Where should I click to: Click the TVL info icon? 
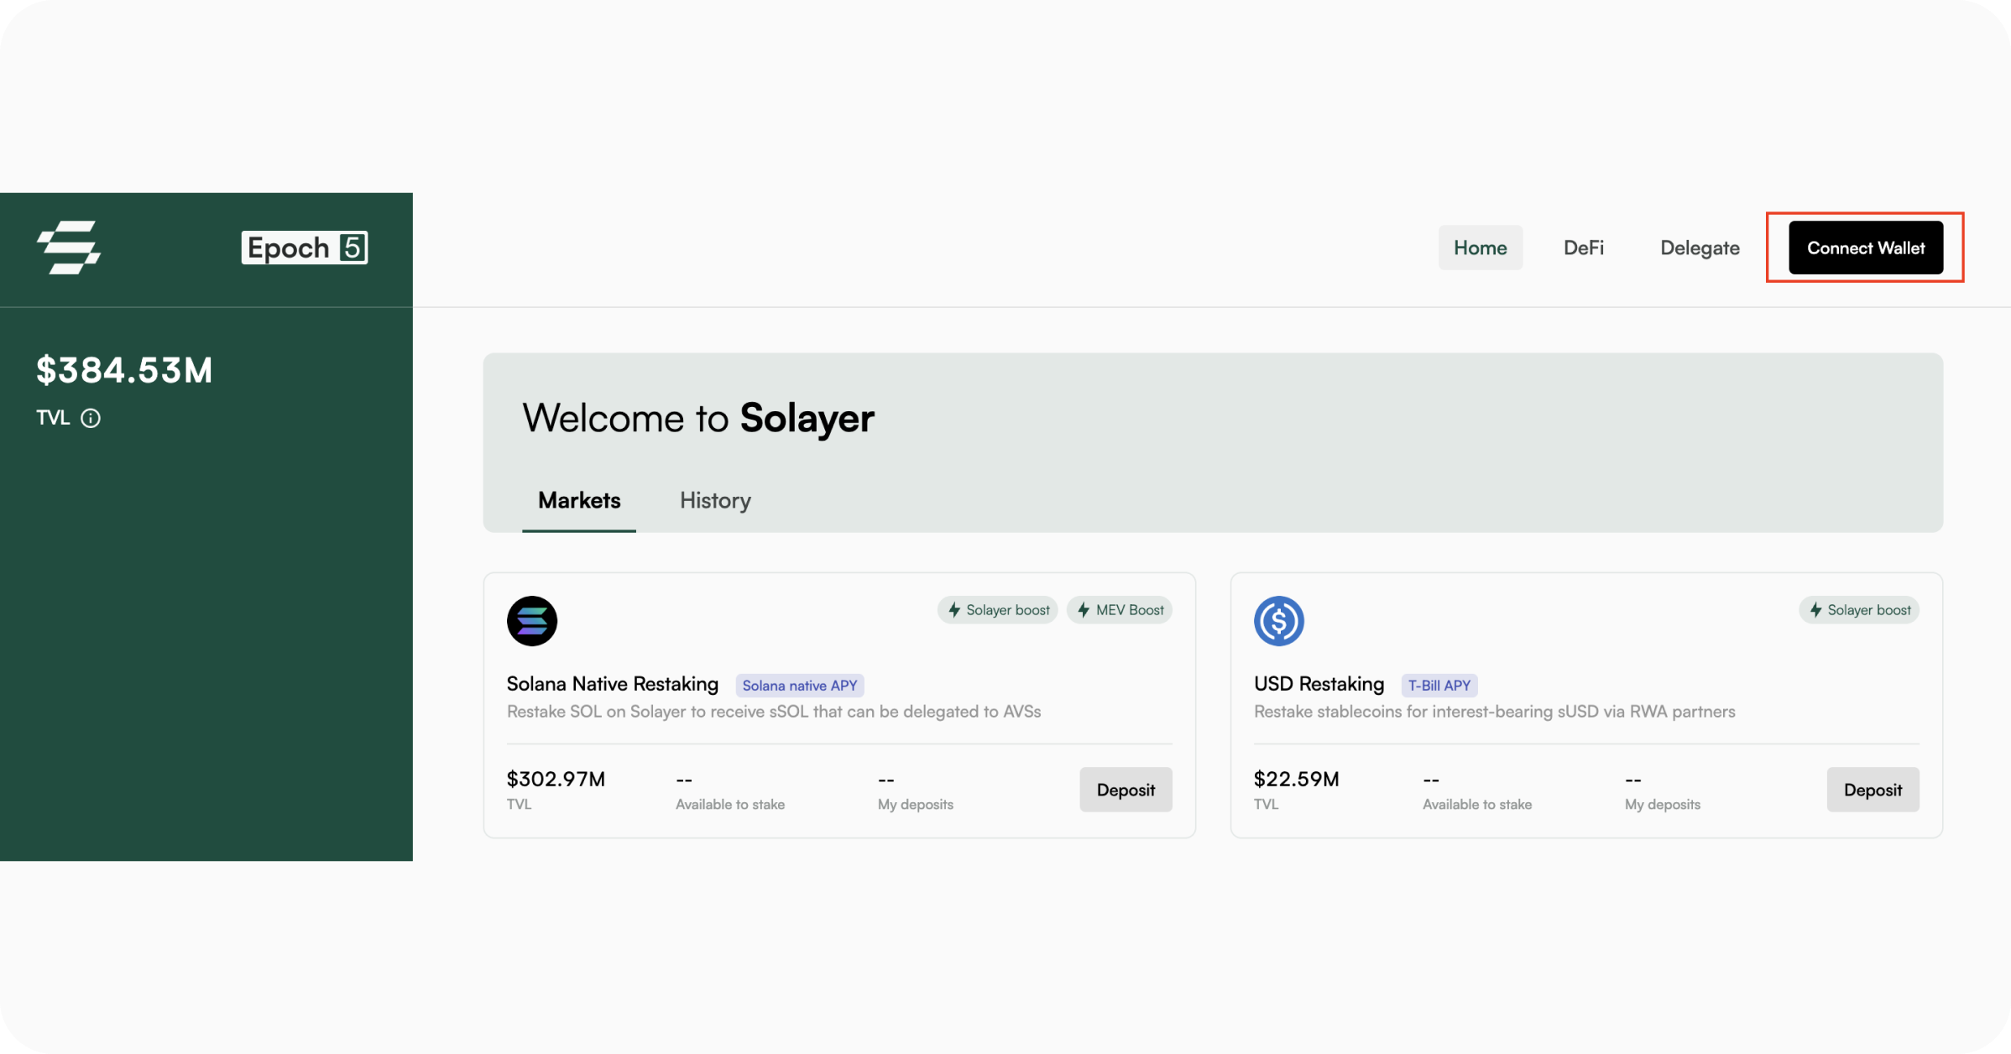91,418
